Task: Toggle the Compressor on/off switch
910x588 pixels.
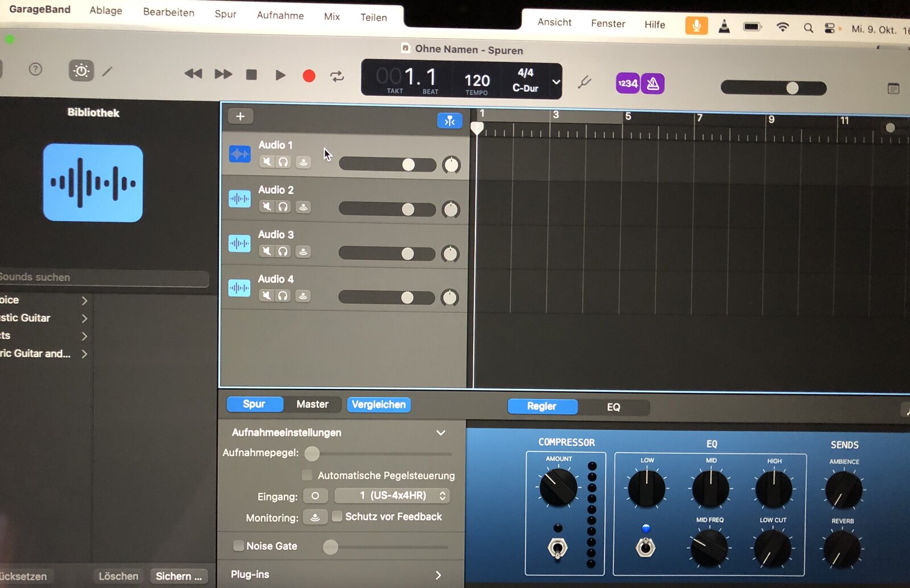Action: [x=557, y=548]
